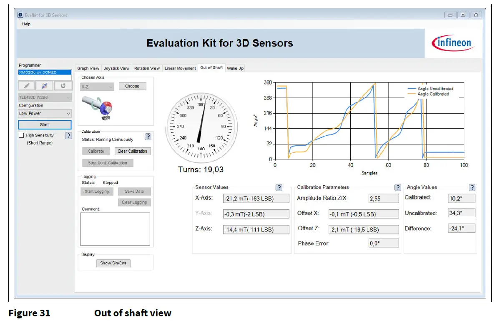
Task: Open the TLE493D W2B6 sensor dropdown
Action: tap(45, 97)
